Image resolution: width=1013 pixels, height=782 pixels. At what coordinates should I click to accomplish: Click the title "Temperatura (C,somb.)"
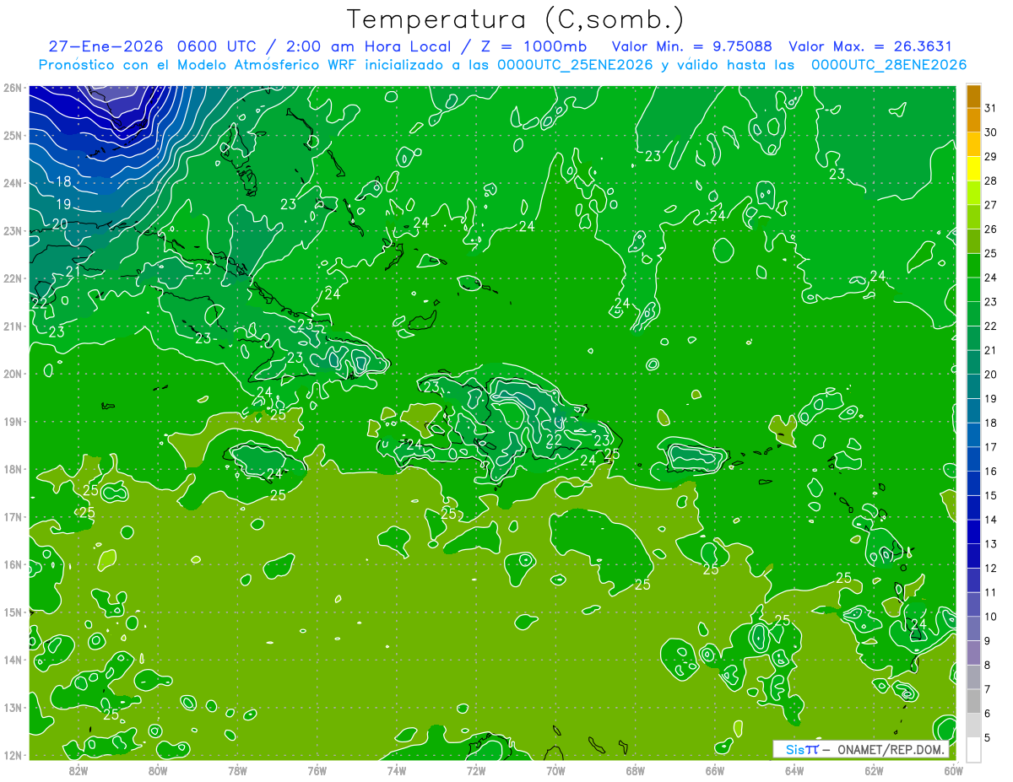point(515,19)
